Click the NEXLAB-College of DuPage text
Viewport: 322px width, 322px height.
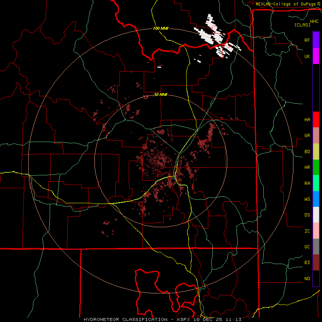point(286,4)
